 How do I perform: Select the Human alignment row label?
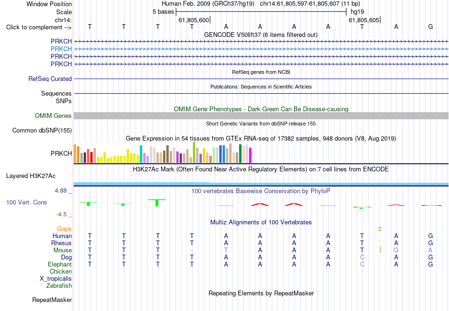62,236
